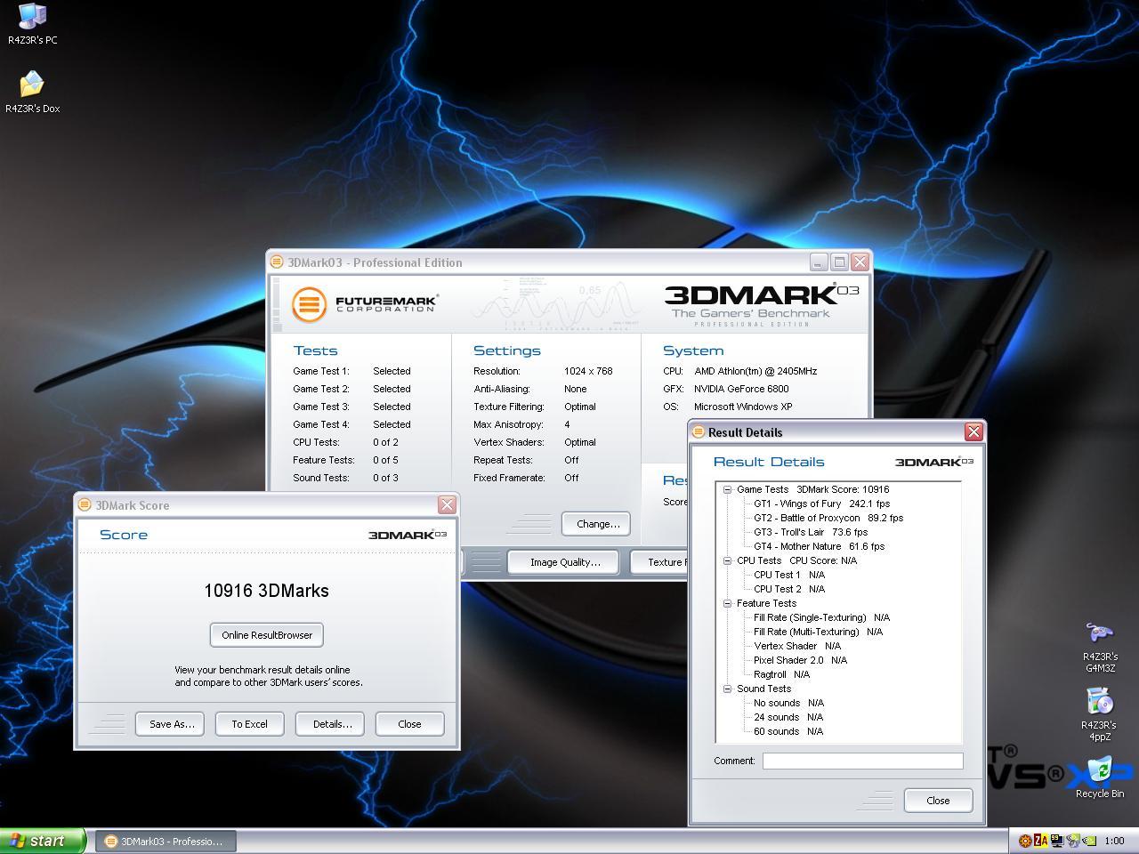Click the NVIDIA media tray icon
The image size is (1139, 854).
click(x=1073, y=841)
